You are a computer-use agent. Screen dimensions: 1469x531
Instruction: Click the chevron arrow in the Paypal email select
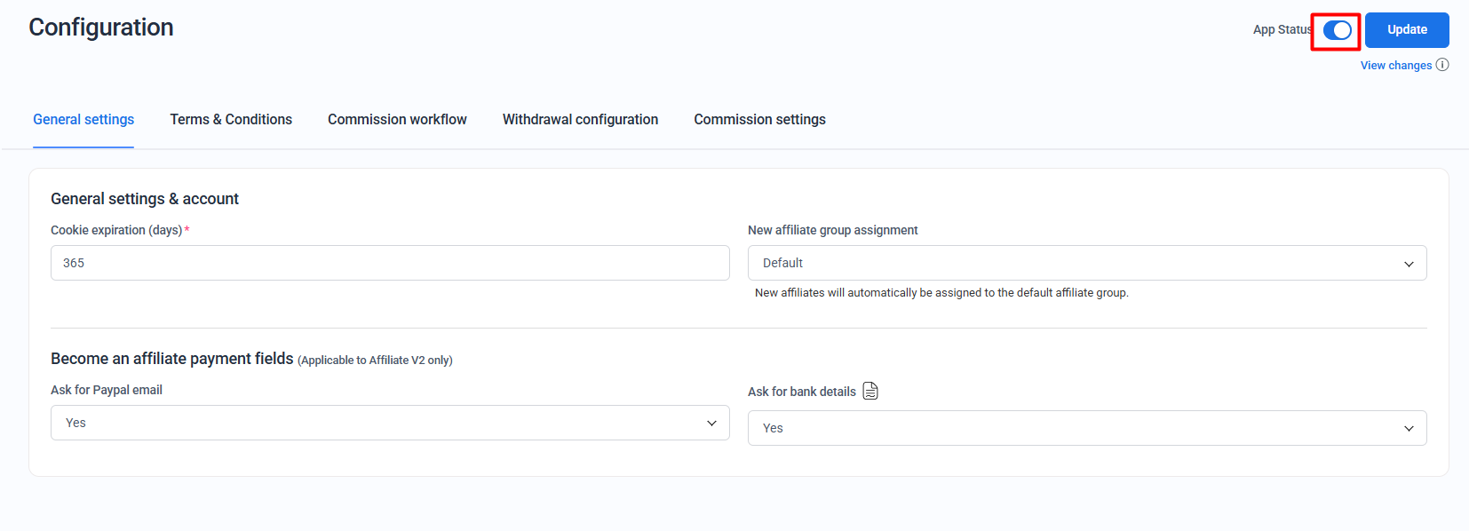pyautogui.click(x=711, y=424)
